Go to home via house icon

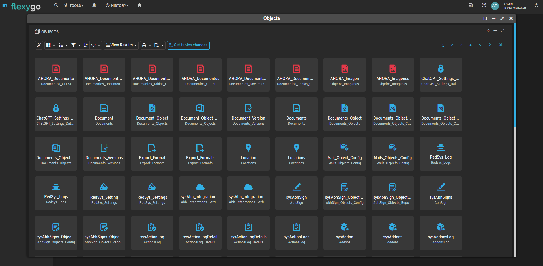(139, 5)
